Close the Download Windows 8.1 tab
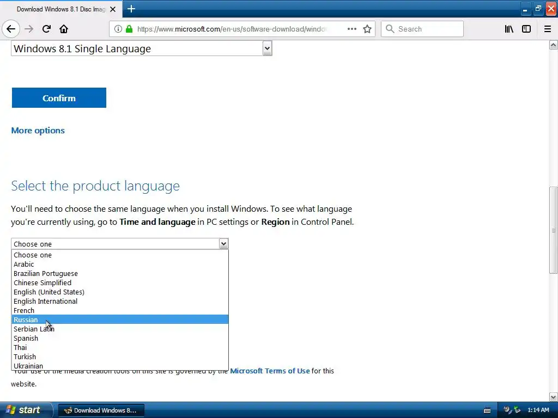The width and height of the screenshot is (558, 418). tap(113, 9)
